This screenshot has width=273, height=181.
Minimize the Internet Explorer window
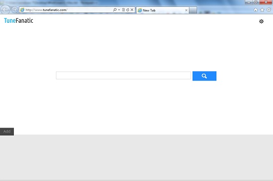click(249, 2)
